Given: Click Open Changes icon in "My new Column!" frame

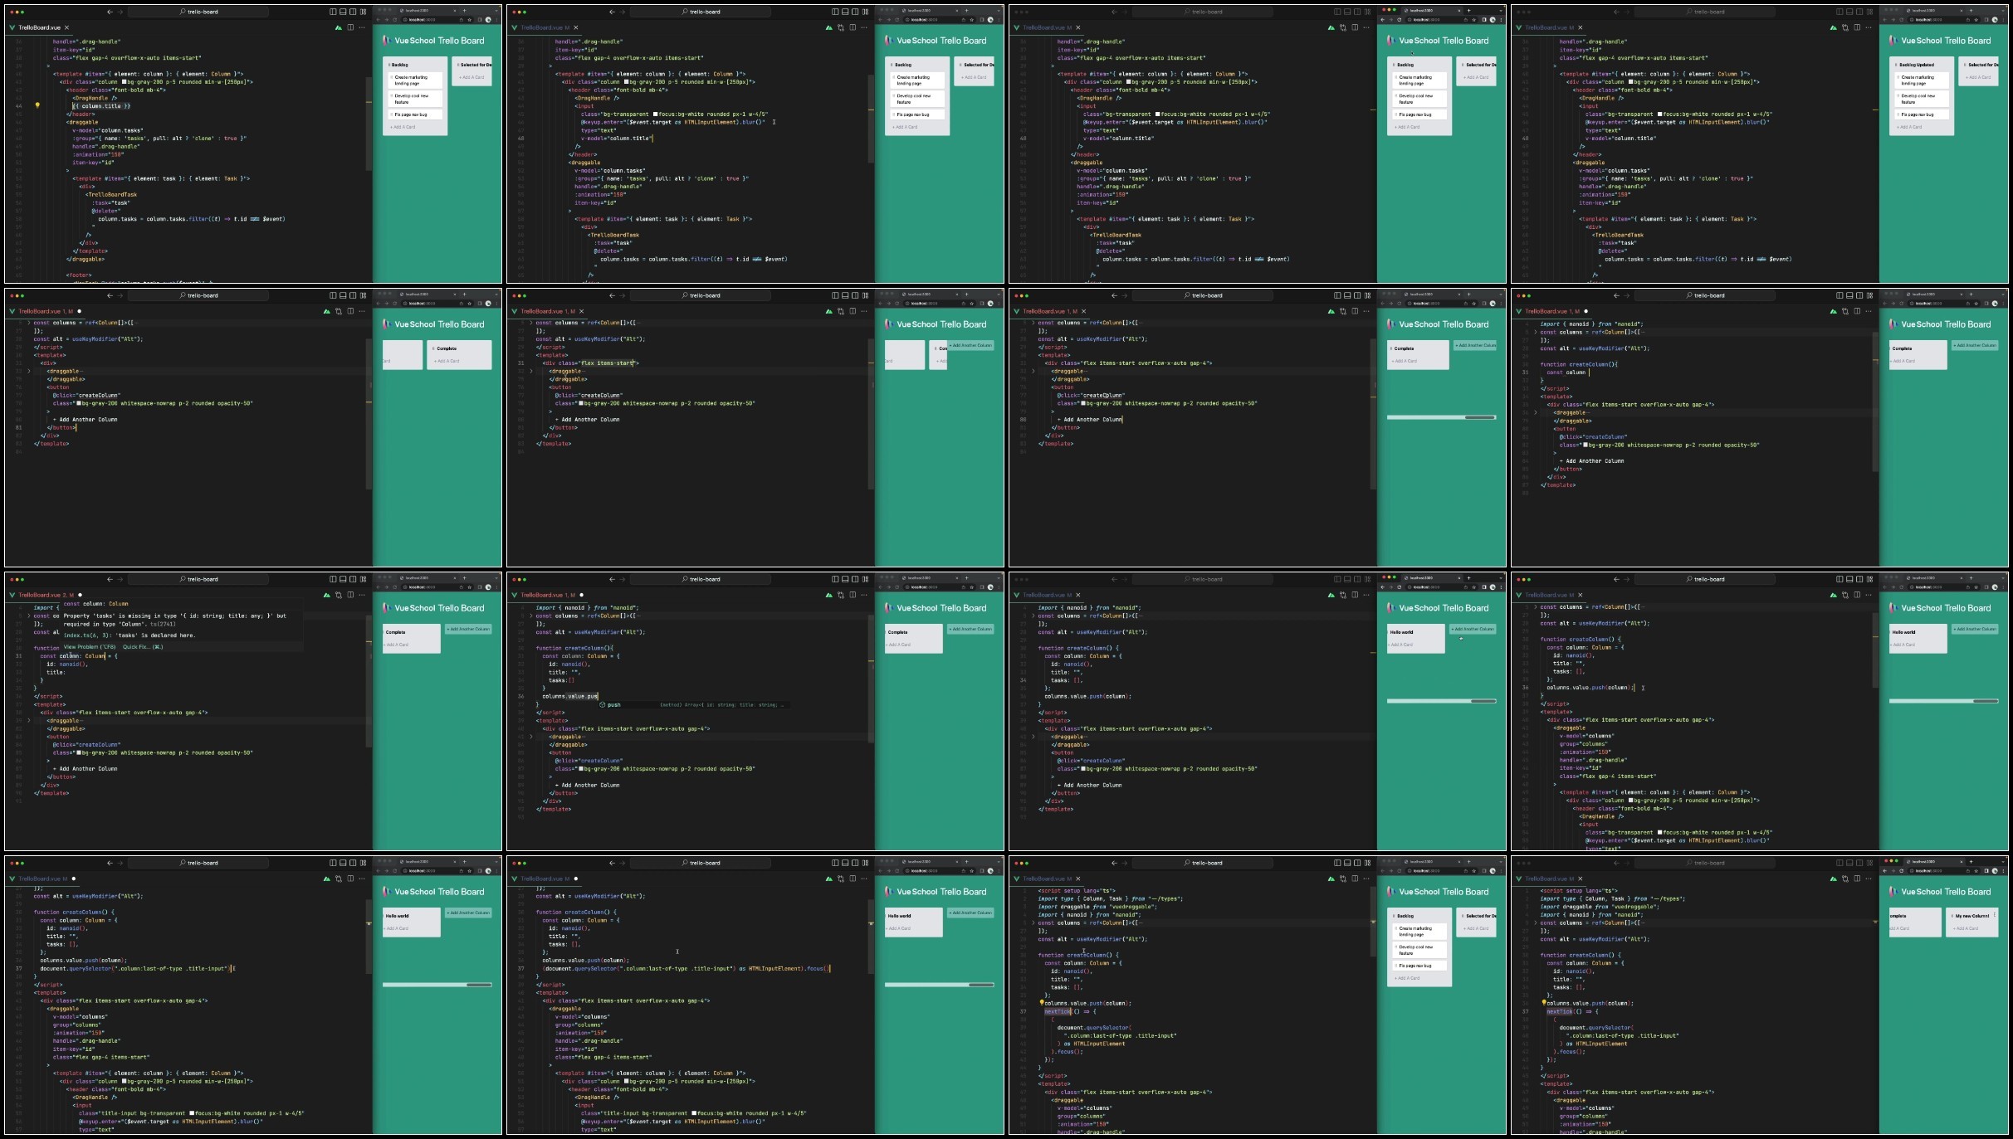Looking at the screenshot, I should pos(1844,879).
